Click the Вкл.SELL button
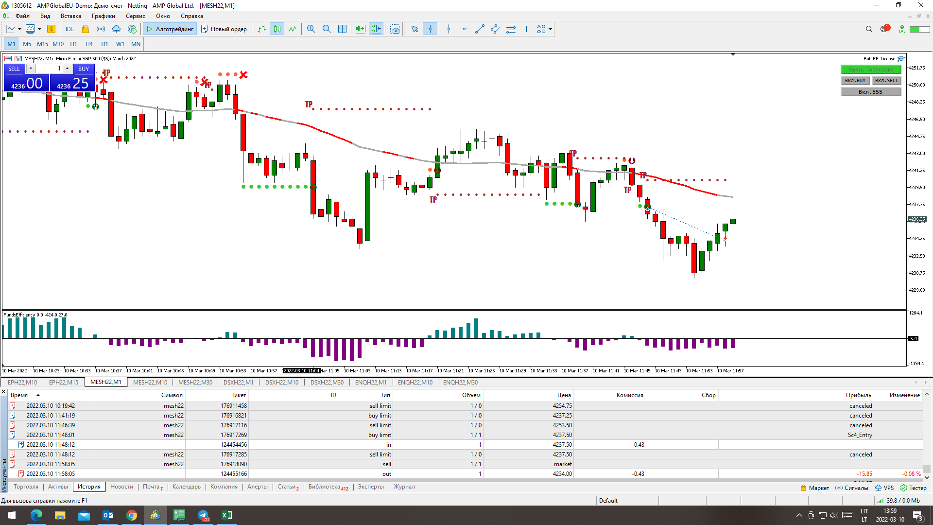 [886, 81]
